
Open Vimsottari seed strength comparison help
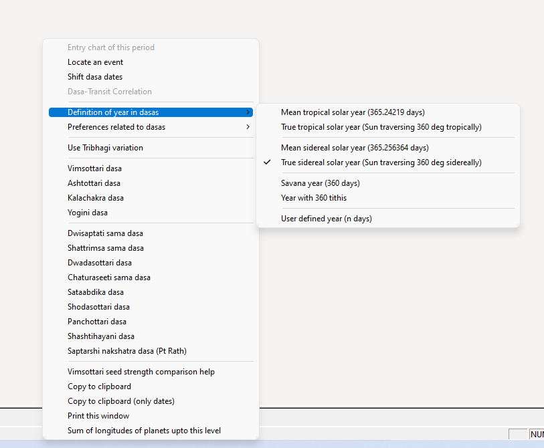pyautogui.click(x=151, y=372)
